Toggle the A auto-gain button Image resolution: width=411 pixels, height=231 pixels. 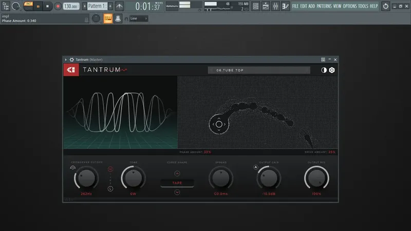click(255, 167)
